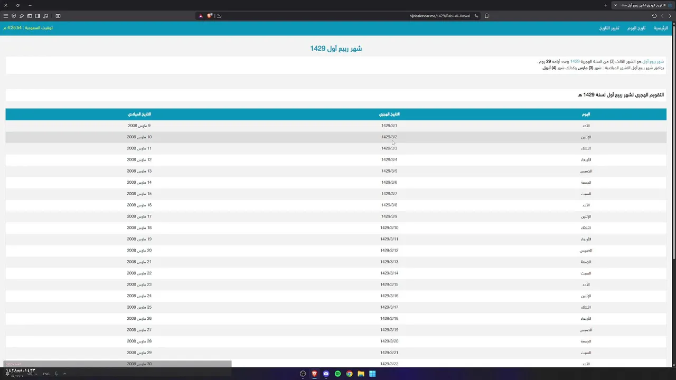Viewport: 676px width, 380px height.
Task: Open the الرئيسية home nav link
Action: point(661,28)
